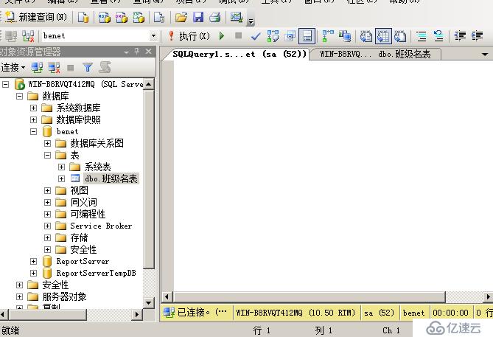Viewport: 493px width, 337px height.
Task: Click the Object Explorer disconnect icon
Action: 54,67
